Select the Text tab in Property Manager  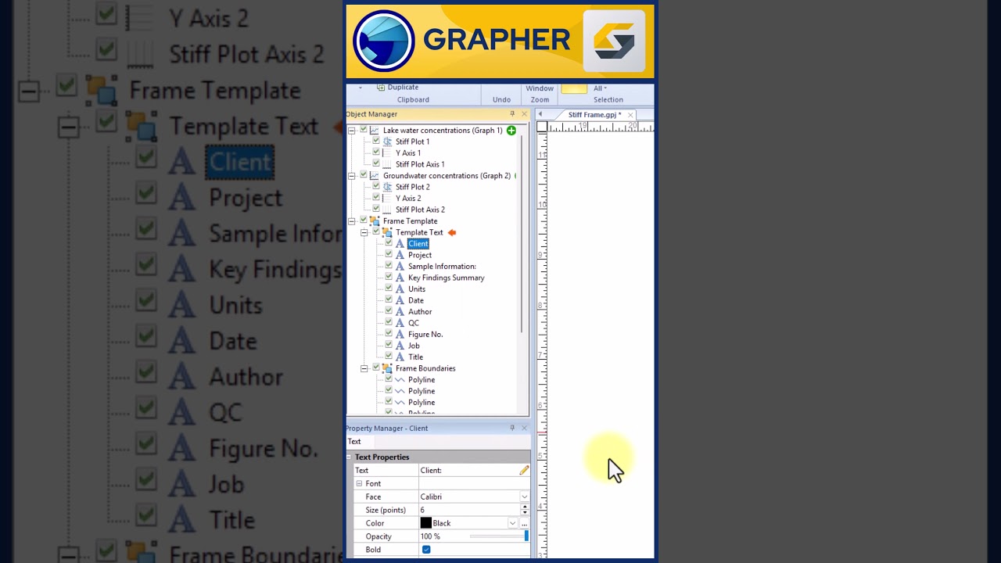354,442
